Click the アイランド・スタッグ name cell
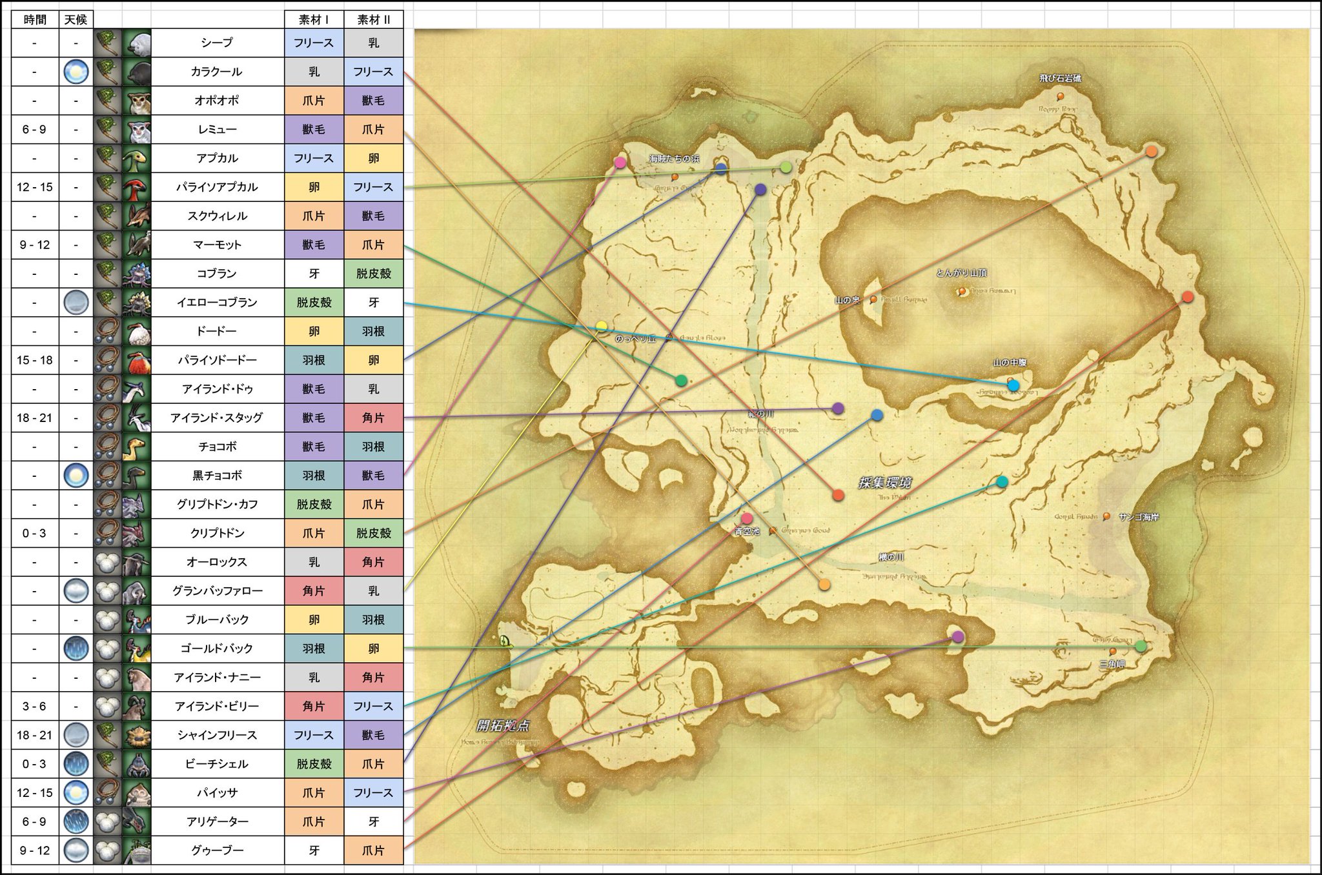This screenshot has height=875, width=1322. [217, 417]
